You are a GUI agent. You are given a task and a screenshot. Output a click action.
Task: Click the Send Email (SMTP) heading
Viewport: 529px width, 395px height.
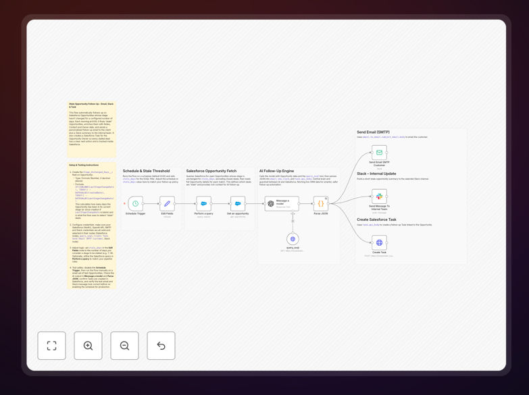373,132
